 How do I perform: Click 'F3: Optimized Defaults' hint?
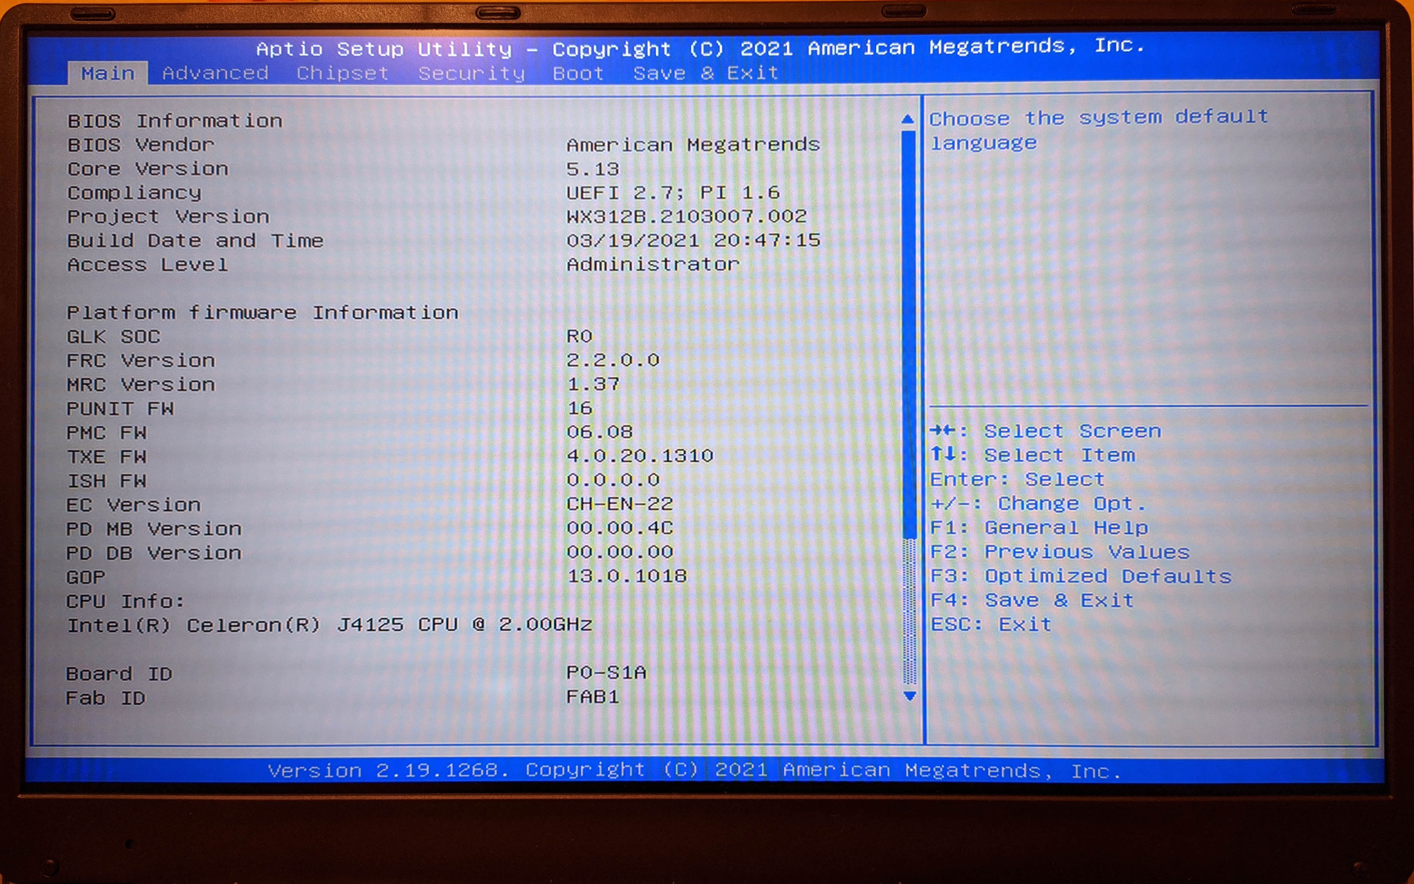tap(1081, 576)
